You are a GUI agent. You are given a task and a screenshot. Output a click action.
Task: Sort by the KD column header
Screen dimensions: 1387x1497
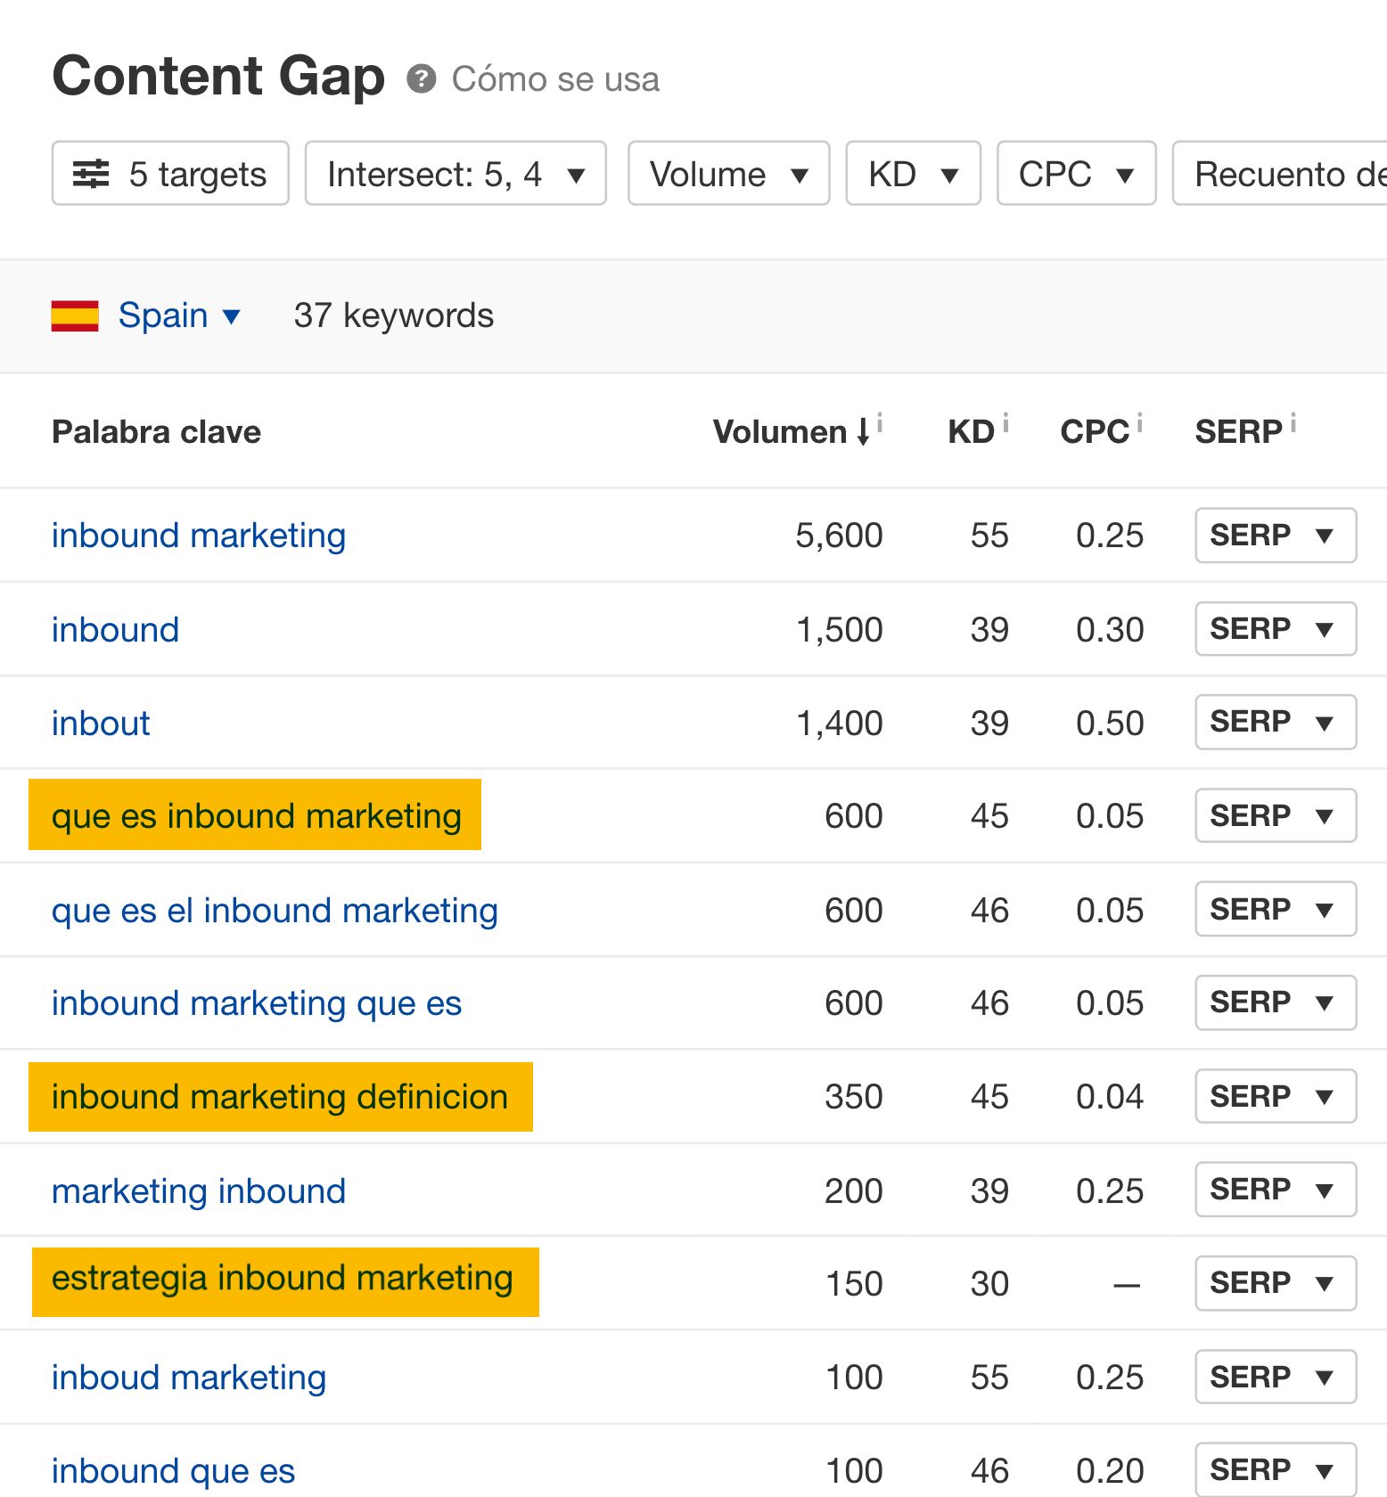pos(971,431)
